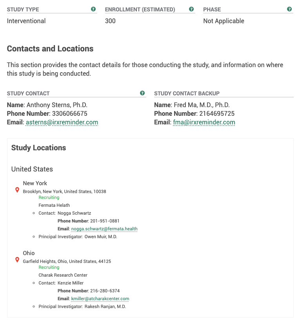
Task: Open the Enrollment (Estimated) help tooltip icon
Action: pos(191,9)
